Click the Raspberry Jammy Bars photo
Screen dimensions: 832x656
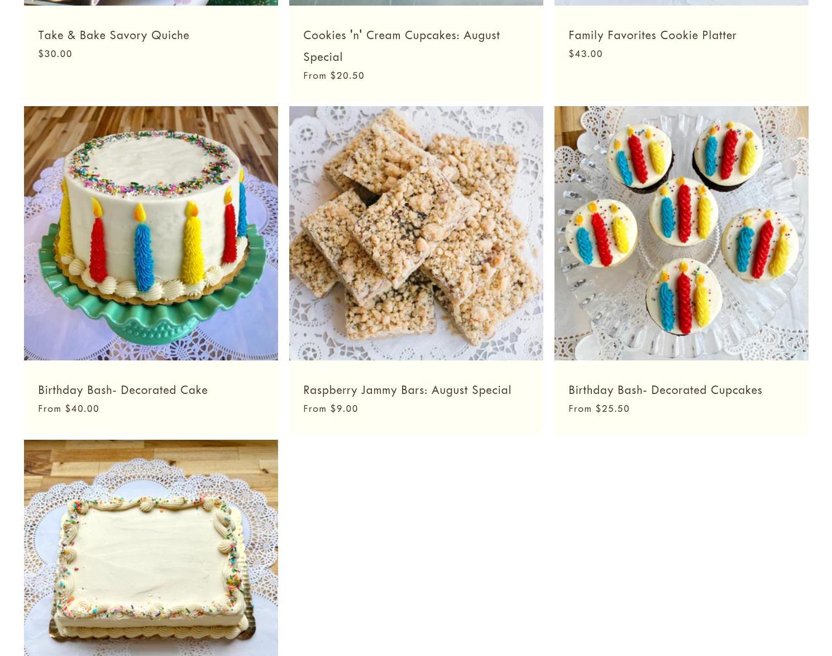coord(416,233)
